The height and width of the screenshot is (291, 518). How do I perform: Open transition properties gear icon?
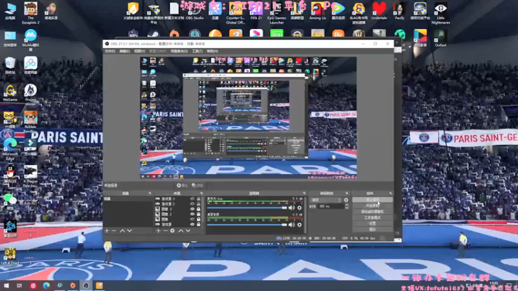[x=346, y=200]
